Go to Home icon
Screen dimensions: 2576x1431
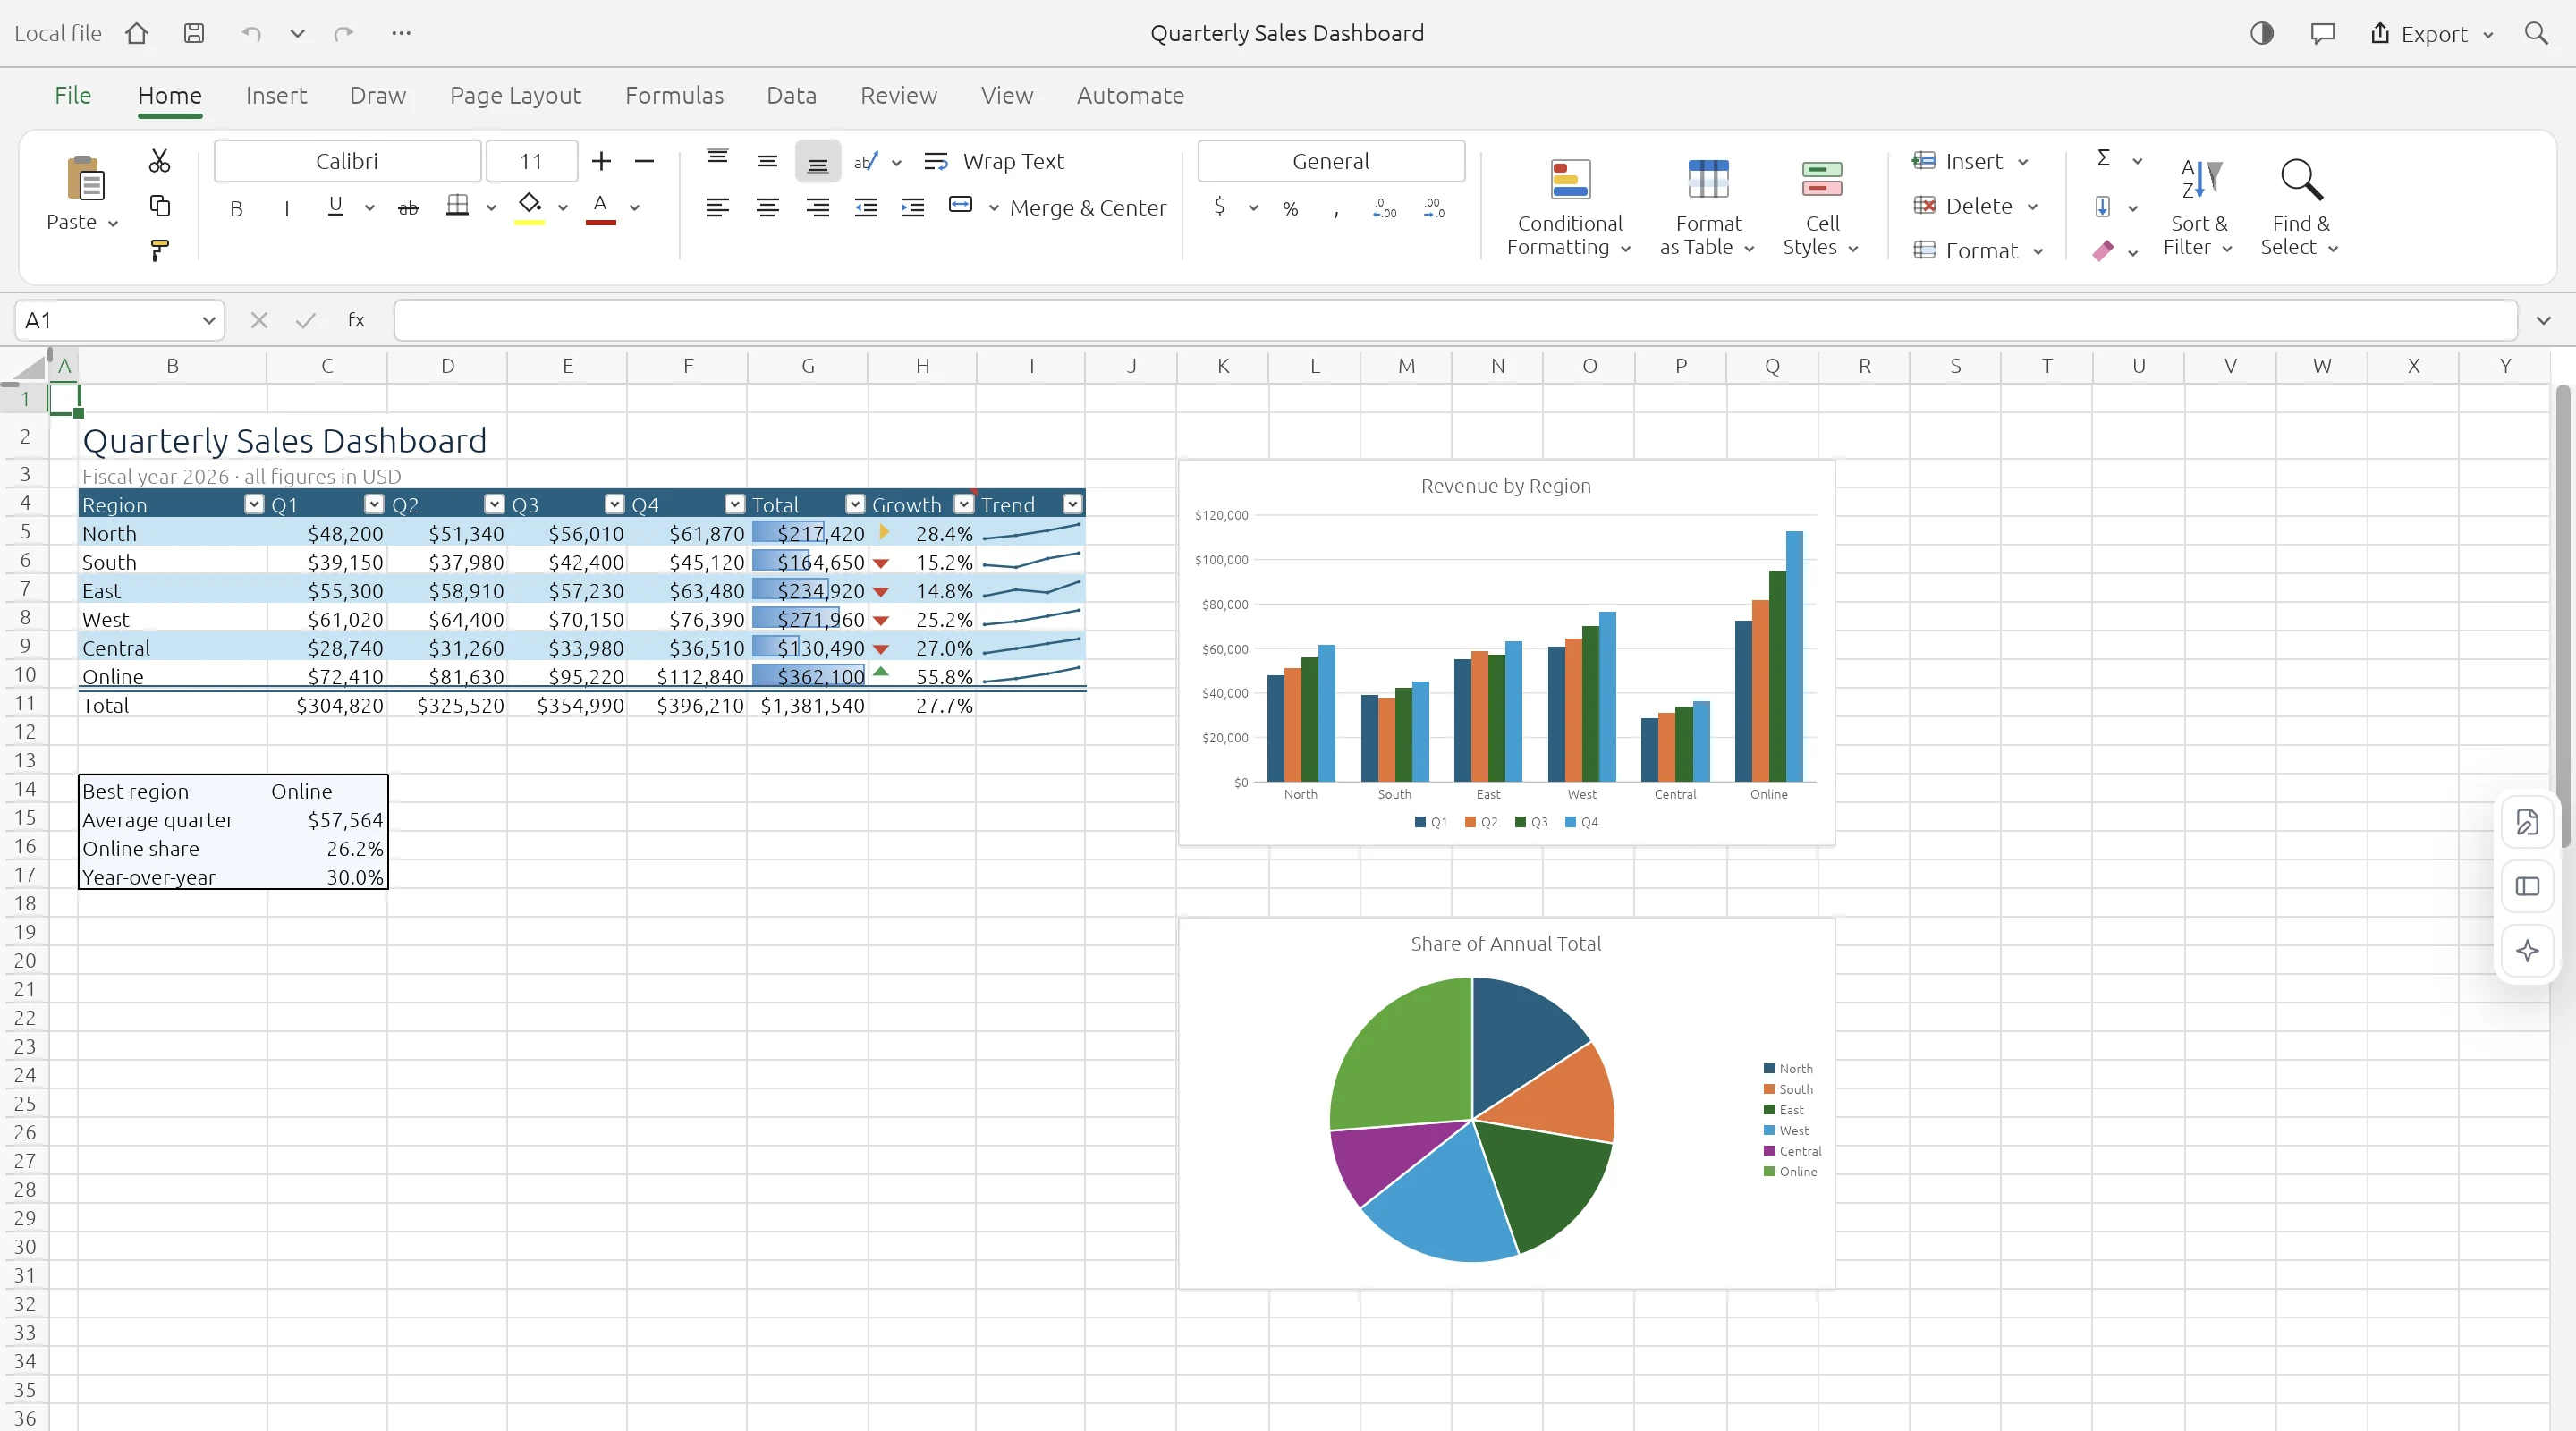point(137,33)
